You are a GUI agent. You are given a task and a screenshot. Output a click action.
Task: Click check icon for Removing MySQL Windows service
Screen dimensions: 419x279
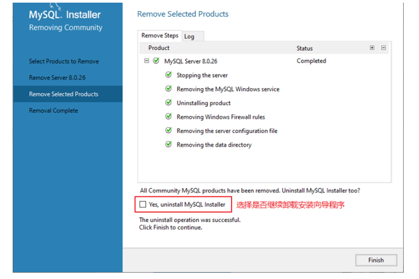(x=168, y=89)
